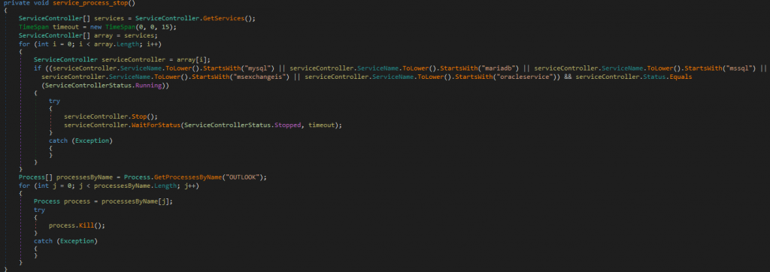Click the "msexchangeis" string literal
Screen dimensions: 770x272
click(259, 77)
